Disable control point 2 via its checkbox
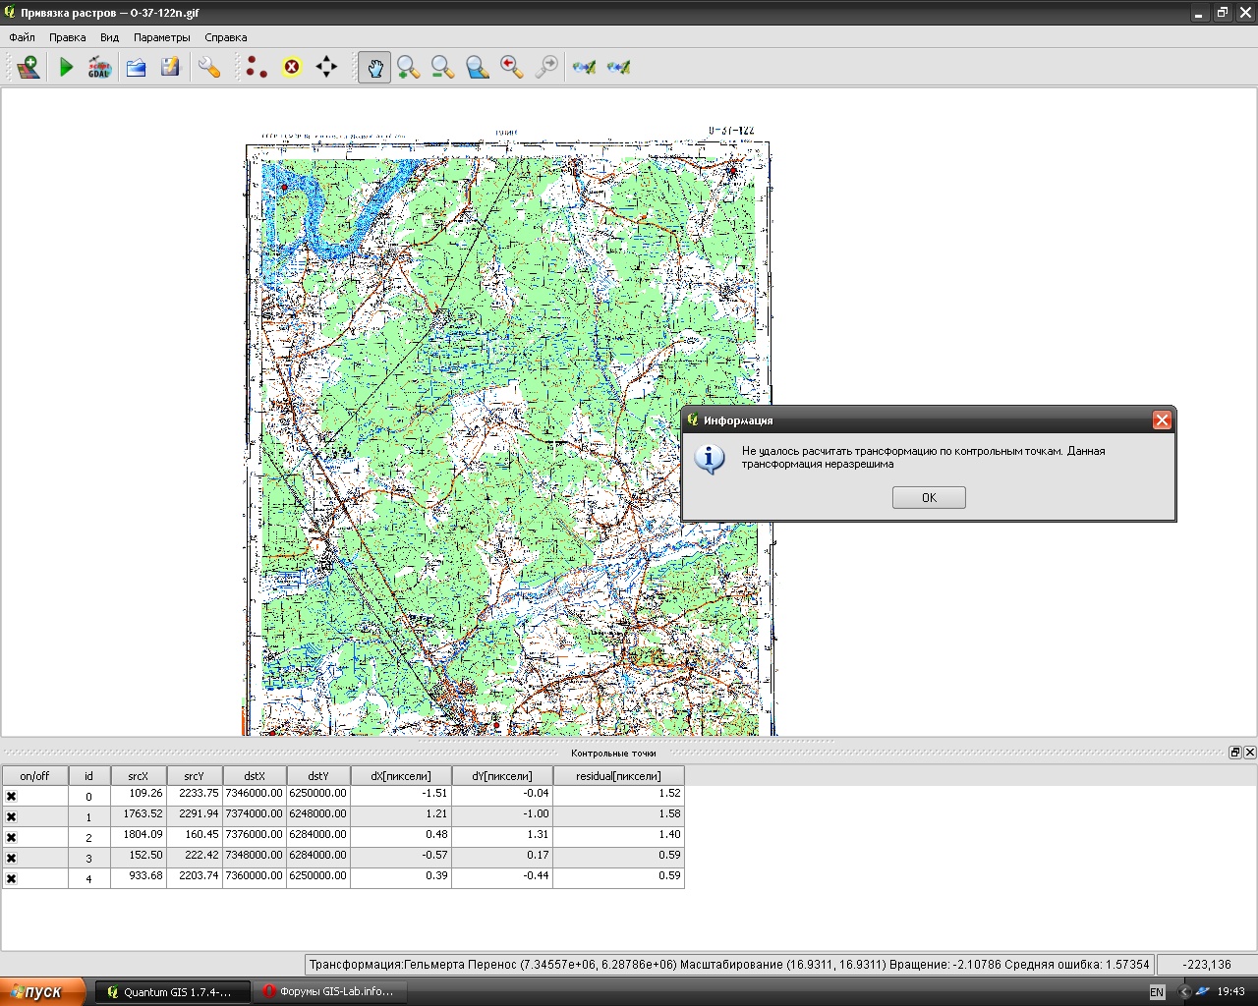The image size is (1258, 1006). coord(12,838)
